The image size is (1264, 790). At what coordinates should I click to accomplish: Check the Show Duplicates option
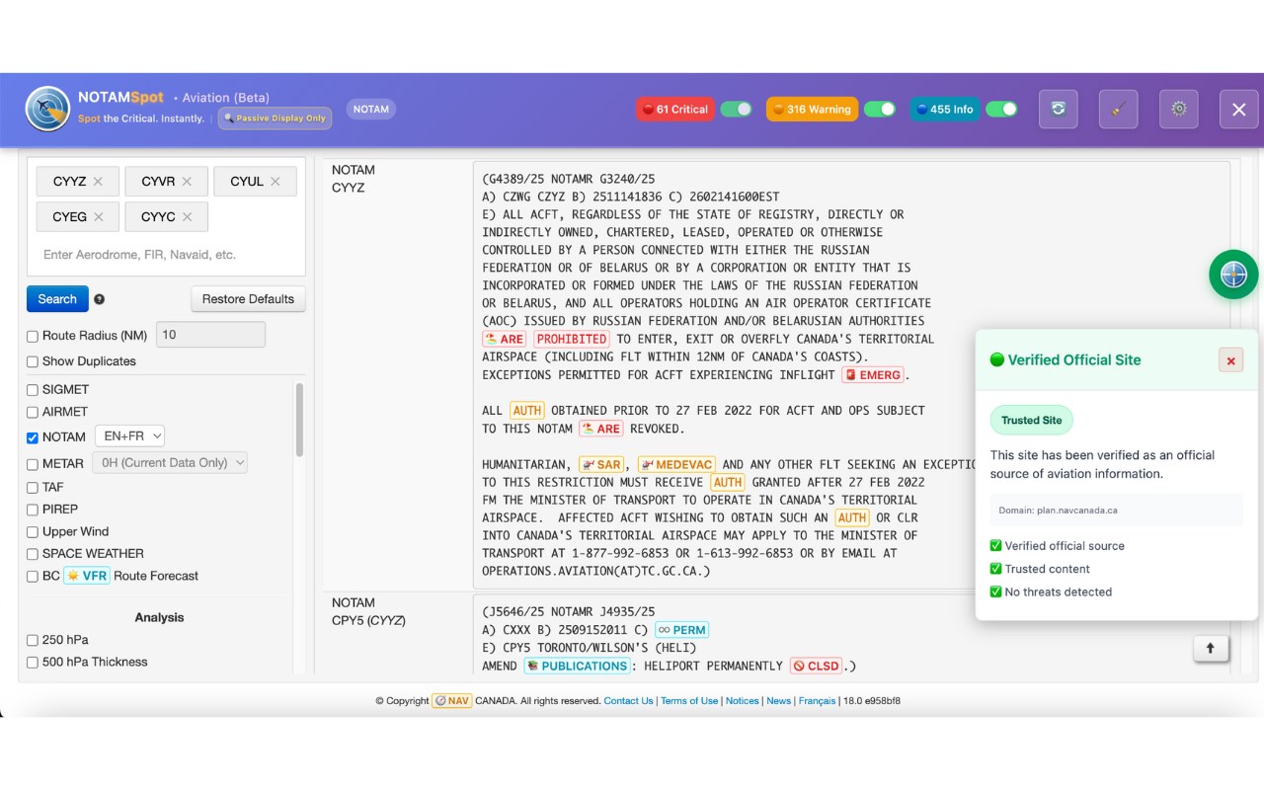pos(33,361)
